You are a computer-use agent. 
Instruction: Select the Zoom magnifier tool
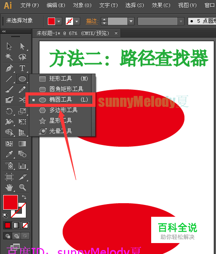pyautogui.click(x=22, y=187)
